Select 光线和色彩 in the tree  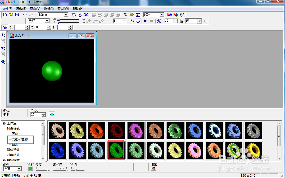tap(20, 139)
